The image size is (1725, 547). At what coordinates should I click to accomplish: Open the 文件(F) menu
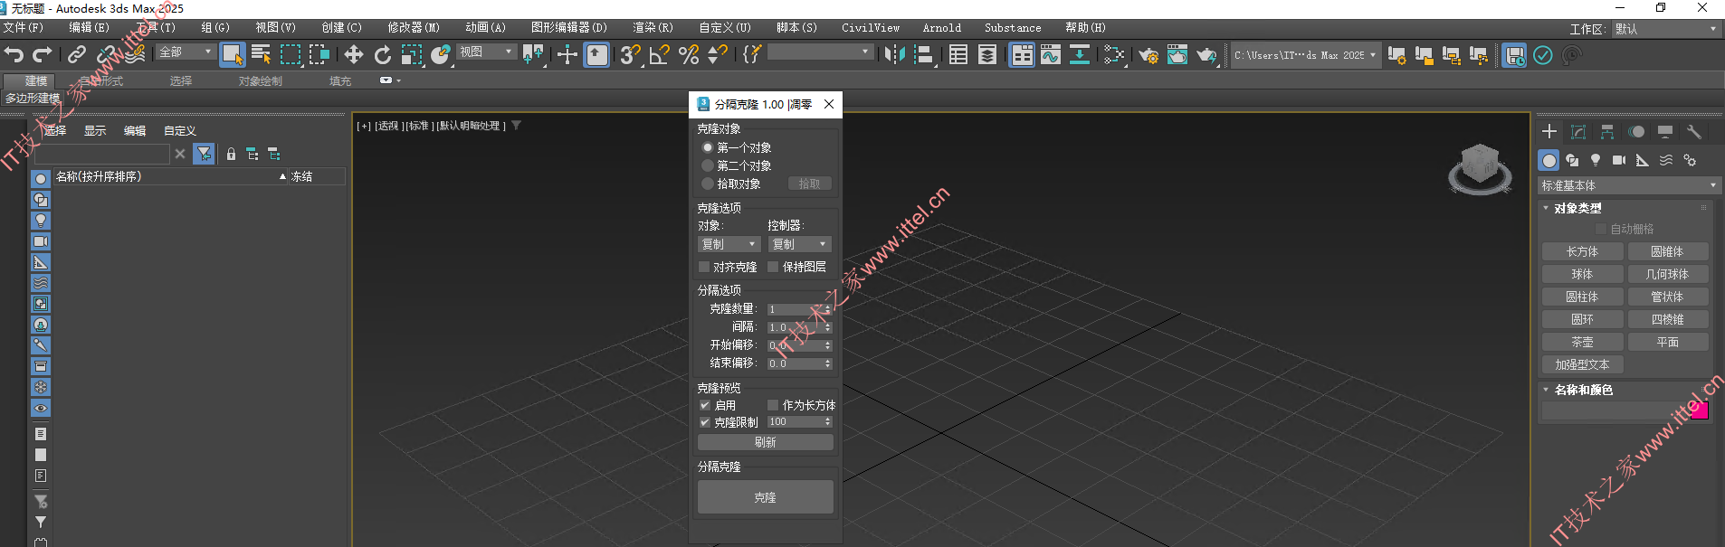click(x=23, y=28)
